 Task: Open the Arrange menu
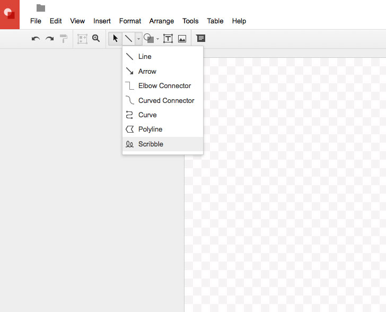161,21
